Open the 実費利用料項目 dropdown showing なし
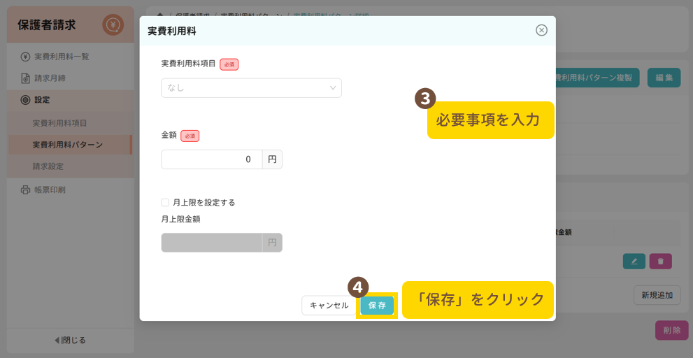This screenshot has height=358, width=693. point(245,88)
